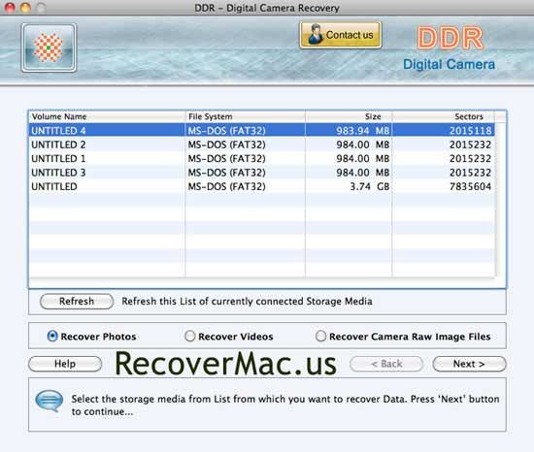Open Help

65,364
